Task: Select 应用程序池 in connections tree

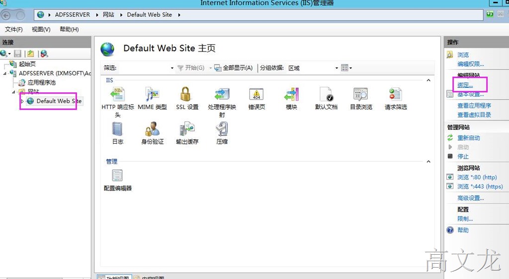Action: (42, 83)
